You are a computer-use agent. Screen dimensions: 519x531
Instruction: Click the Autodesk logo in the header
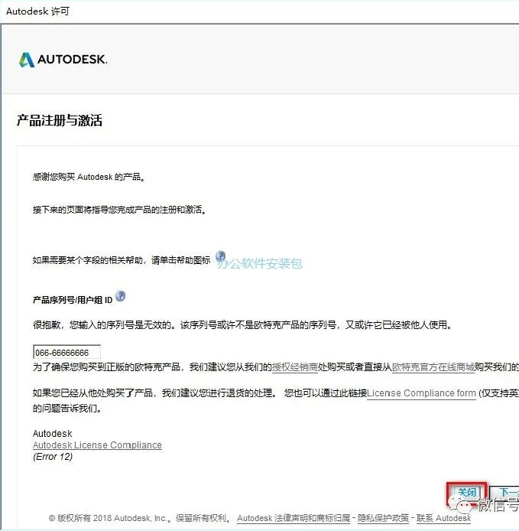pos(63,60)
